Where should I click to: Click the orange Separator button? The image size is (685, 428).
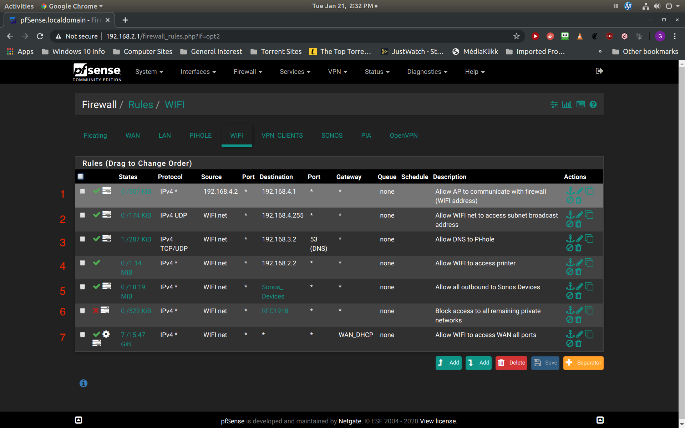point(583,363)
